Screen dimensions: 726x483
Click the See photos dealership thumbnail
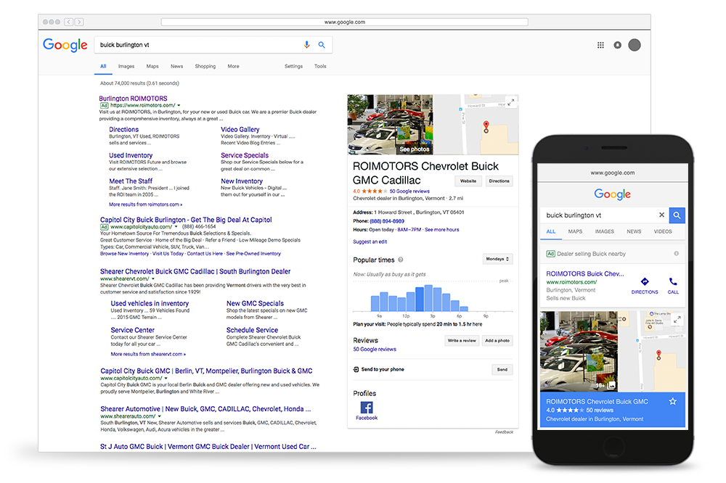point(391,125)
